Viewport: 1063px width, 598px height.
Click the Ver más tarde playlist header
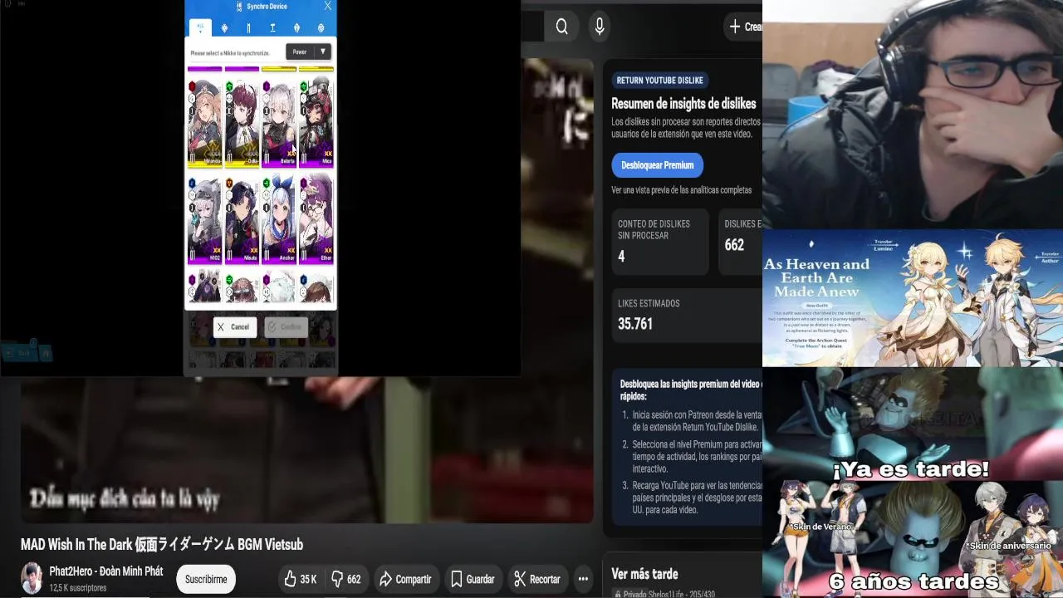[644, 574]
